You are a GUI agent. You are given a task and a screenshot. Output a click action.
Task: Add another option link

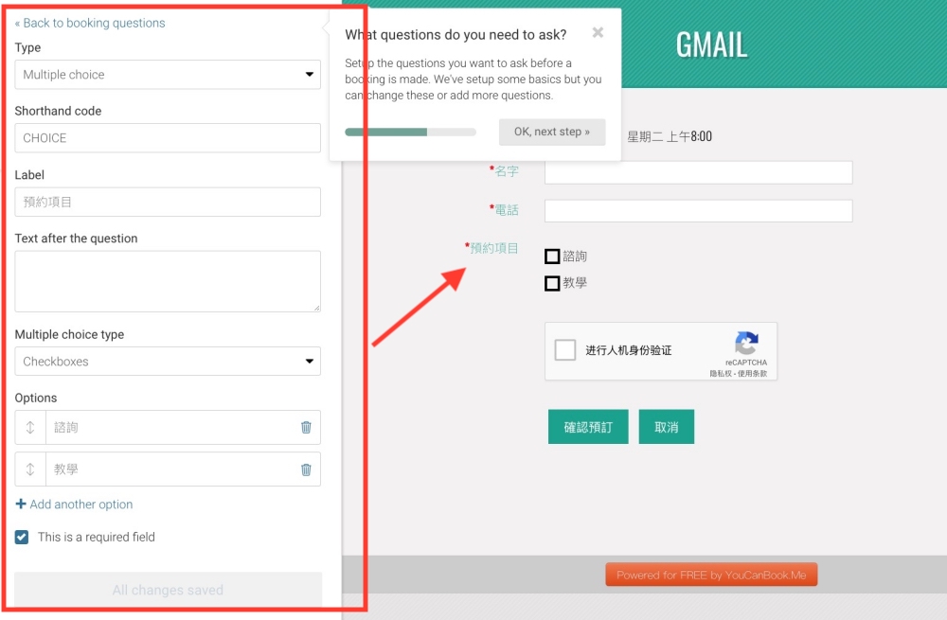74,505
